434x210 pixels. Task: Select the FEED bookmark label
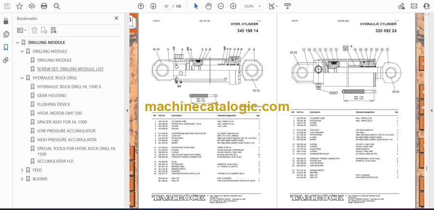coord(37,170)
